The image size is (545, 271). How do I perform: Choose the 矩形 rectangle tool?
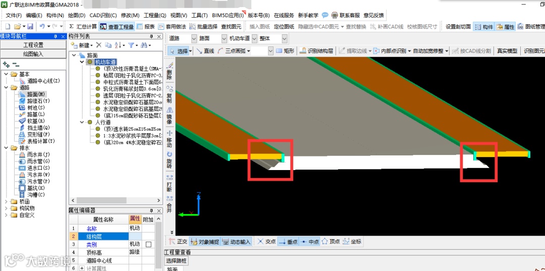(x=285, y=51)
